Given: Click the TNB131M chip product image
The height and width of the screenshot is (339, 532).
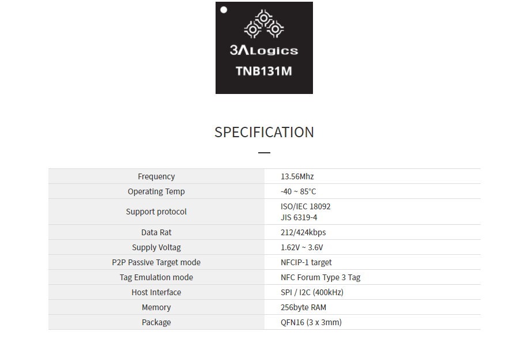Looking at the screenshot, I should click(x=264, y=48).
